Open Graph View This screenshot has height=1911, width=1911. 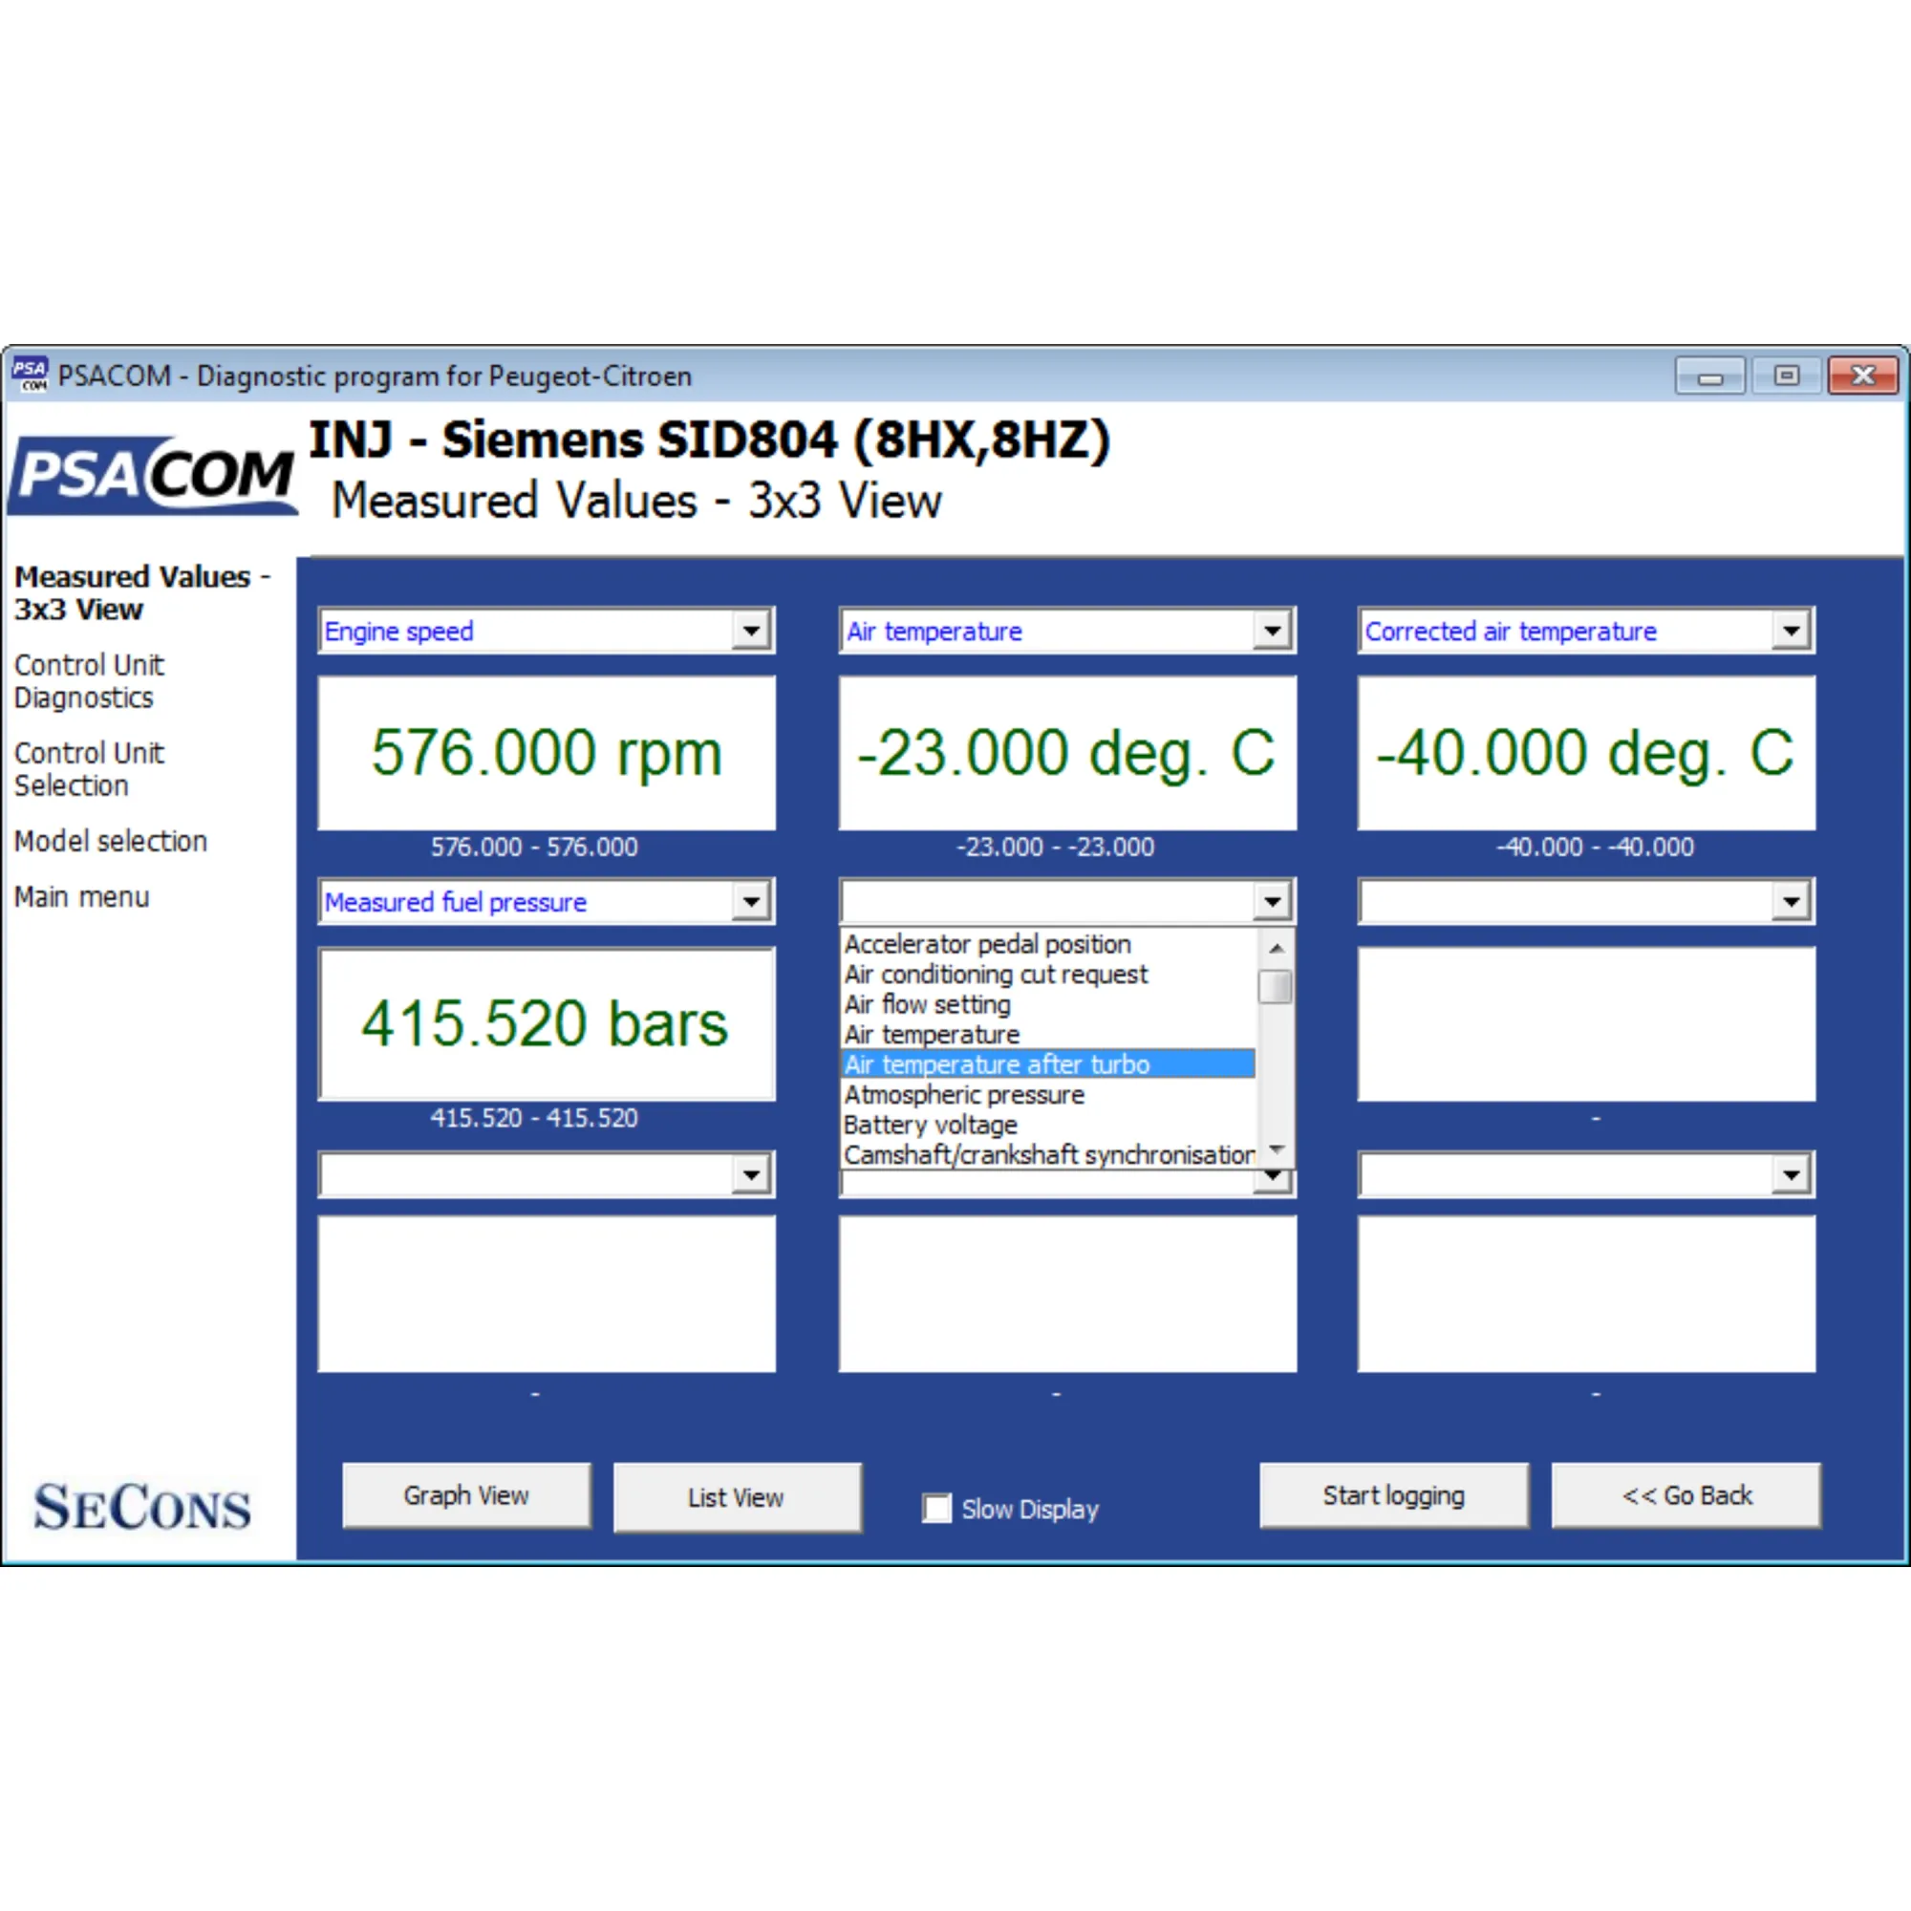coord(466,1495)
